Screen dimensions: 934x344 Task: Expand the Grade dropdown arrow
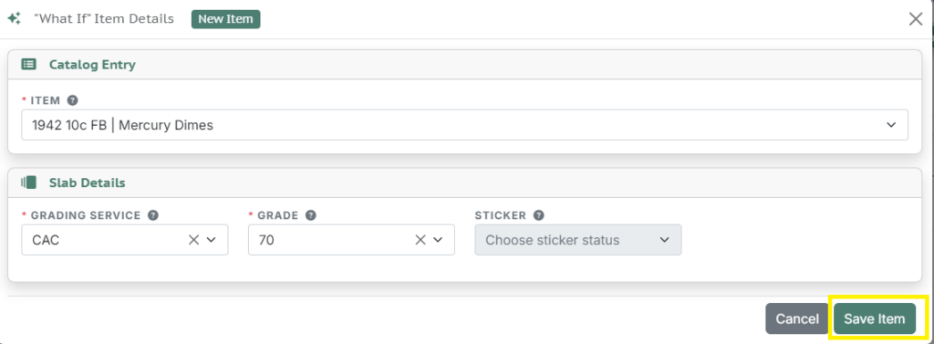click(x=439, y=240)
